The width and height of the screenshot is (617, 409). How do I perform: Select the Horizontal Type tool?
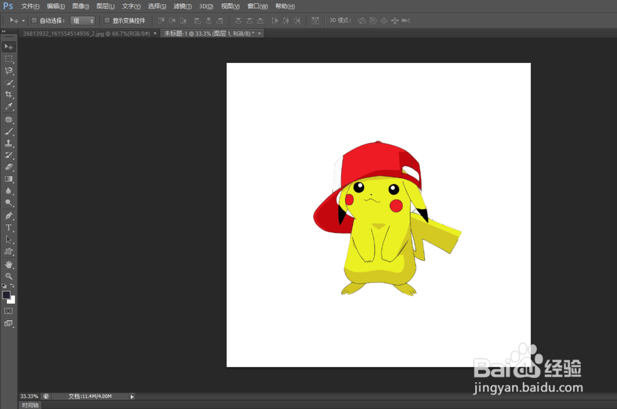[x=9, y=228]
